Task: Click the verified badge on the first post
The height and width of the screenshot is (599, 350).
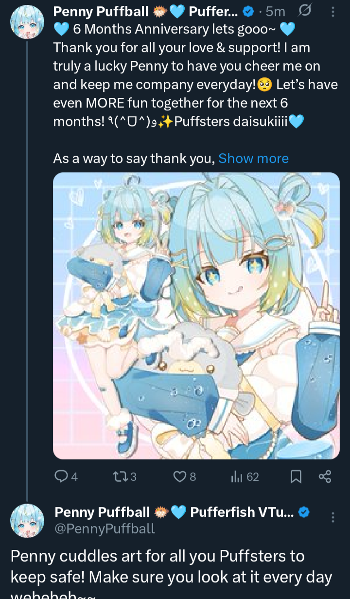Action: 248,11
